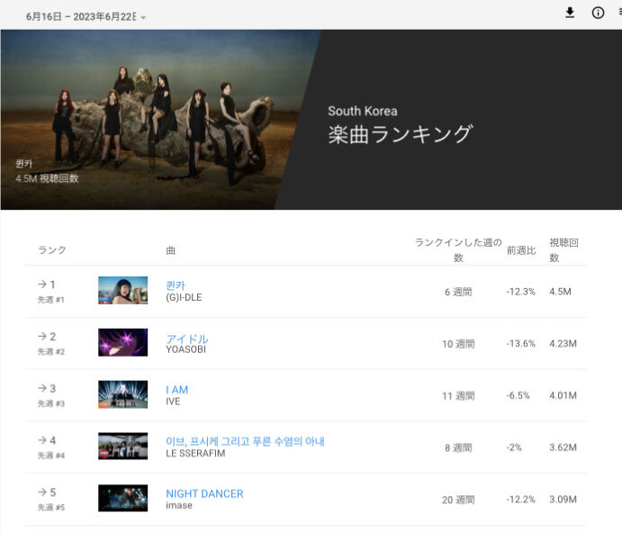Click the -2% weekly change value
This screenshot has height=533, width=622.
[x=514, y=447]
